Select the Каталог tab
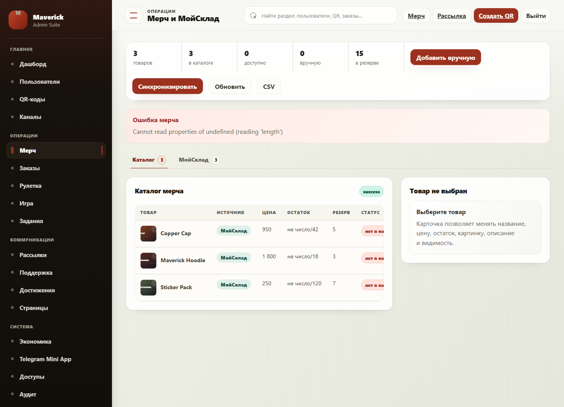The height and width of the screenshot is (407, 564). pos(149,160)
